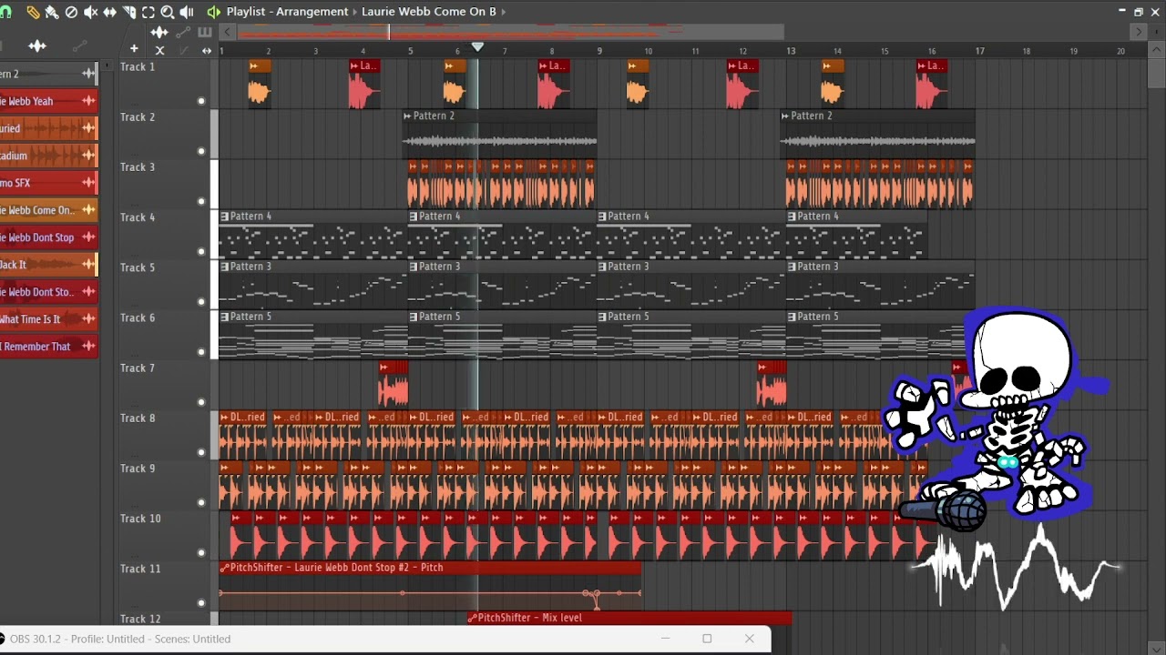Open the arrow dropdown after 'Arrangement'
Image resolution: width=1166 pixels, height=655 pixels.
tap(355, 12)
